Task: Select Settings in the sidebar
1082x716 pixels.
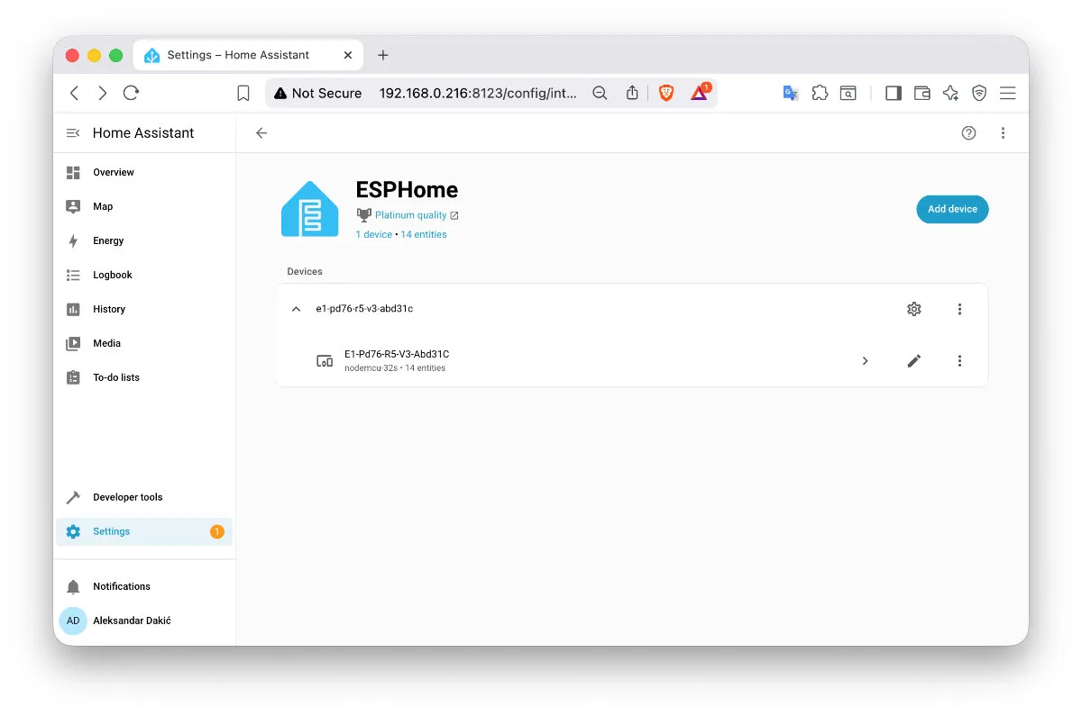Action: point(144,531)
